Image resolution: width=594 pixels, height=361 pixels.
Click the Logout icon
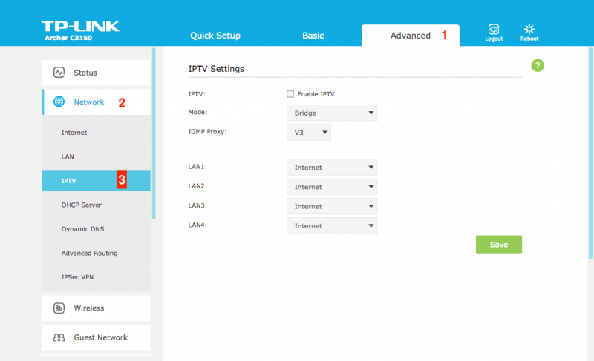tap(494, 30)
